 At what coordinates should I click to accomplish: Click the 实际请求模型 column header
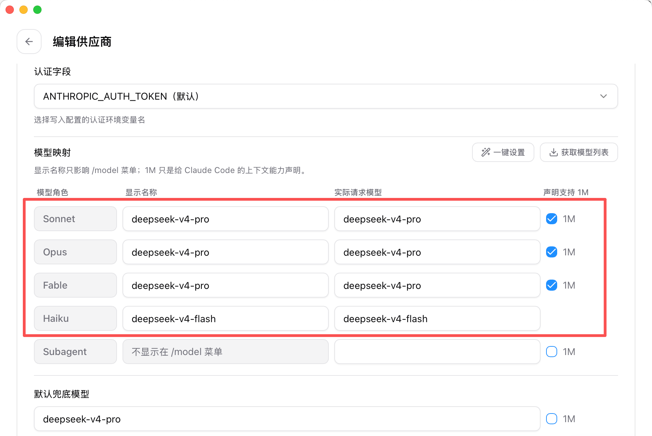click(x=358, y=192)
